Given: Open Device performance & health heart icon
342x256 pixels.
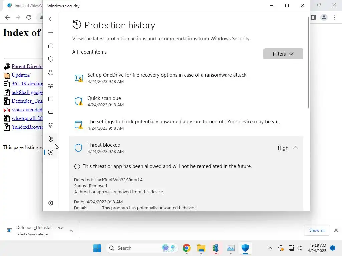Looking at the screenshot, I should 51,126.
